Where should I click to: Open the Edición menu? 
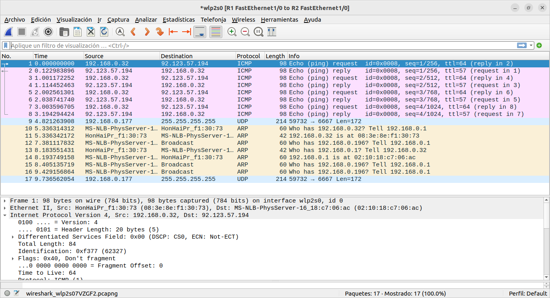coord(41,20)
